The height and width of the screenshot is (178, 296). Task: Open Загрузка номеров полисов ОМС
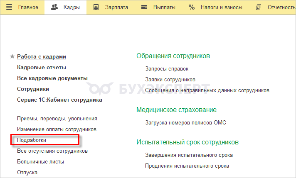(185, 123)
